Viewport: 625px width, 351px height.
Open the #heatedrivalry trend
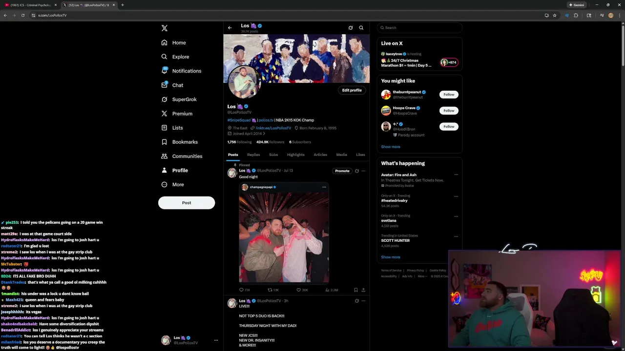(394, 200)
